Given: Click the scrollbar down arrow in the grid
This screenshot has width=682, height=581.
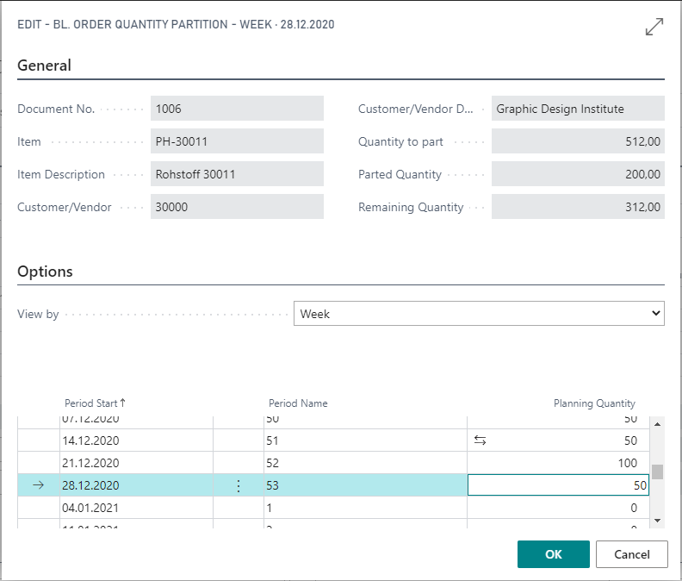Looking at the screenshot, I should [x=657, y=521].
